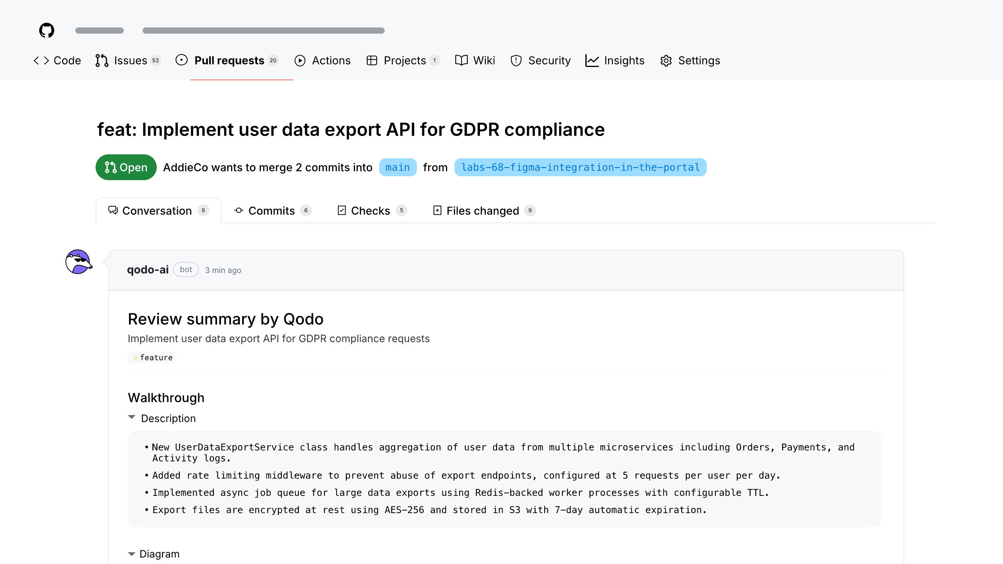
Task: Click the green Open status badge
Action: coord(126,167)
